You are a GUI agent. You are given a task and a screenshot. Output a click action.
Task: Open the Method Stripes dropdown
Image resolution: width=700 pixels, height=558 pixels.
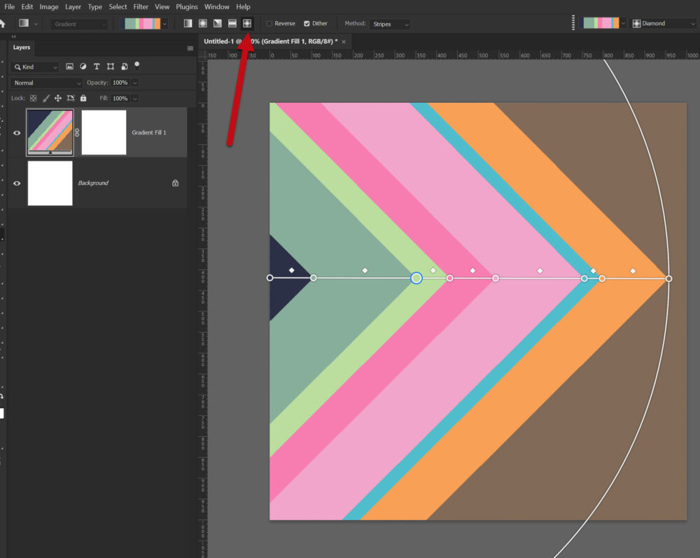click(390, 24)
